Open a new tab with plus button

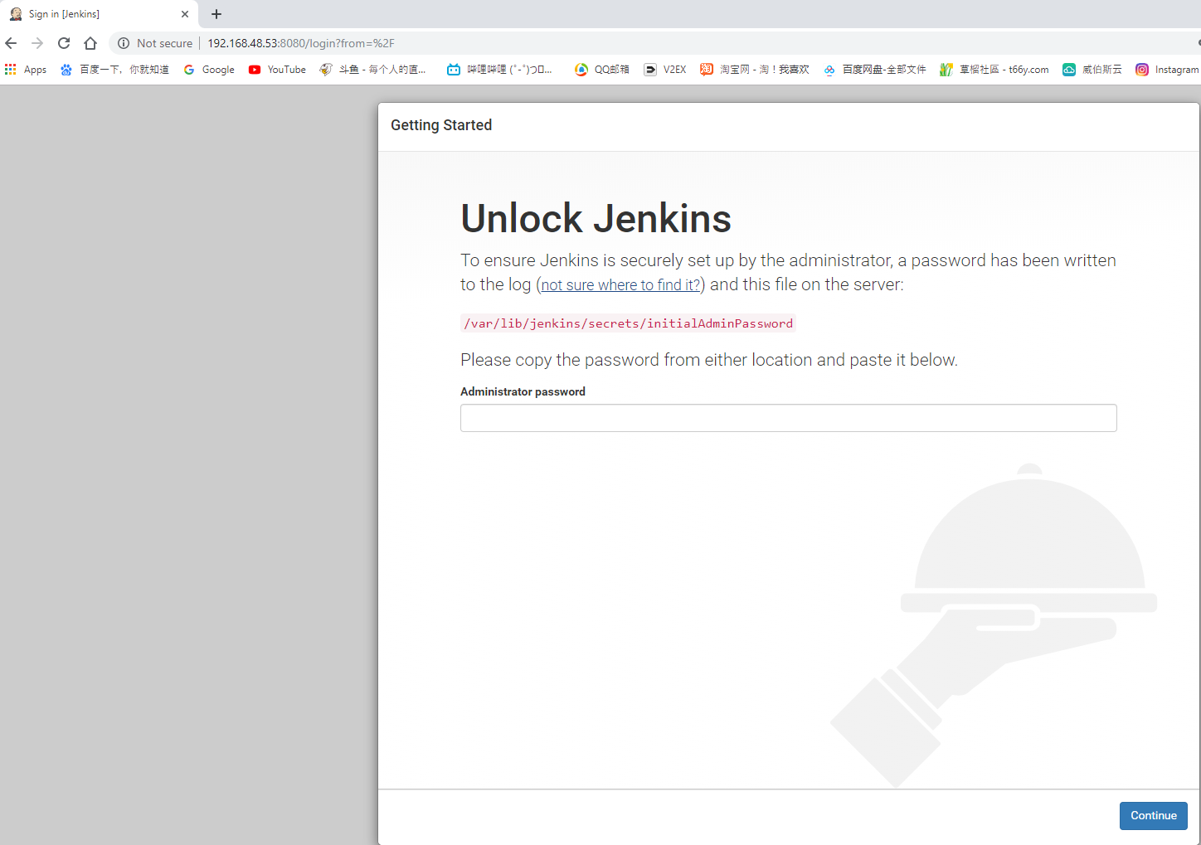pyautogui.click(x=216, y=14)
